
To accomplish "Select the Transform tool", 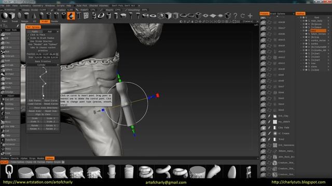I will (10, 140).
